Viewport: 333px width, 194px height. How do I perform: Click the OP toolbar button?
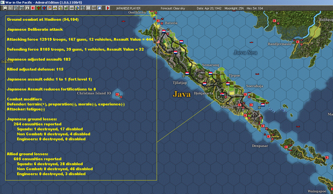88,8
